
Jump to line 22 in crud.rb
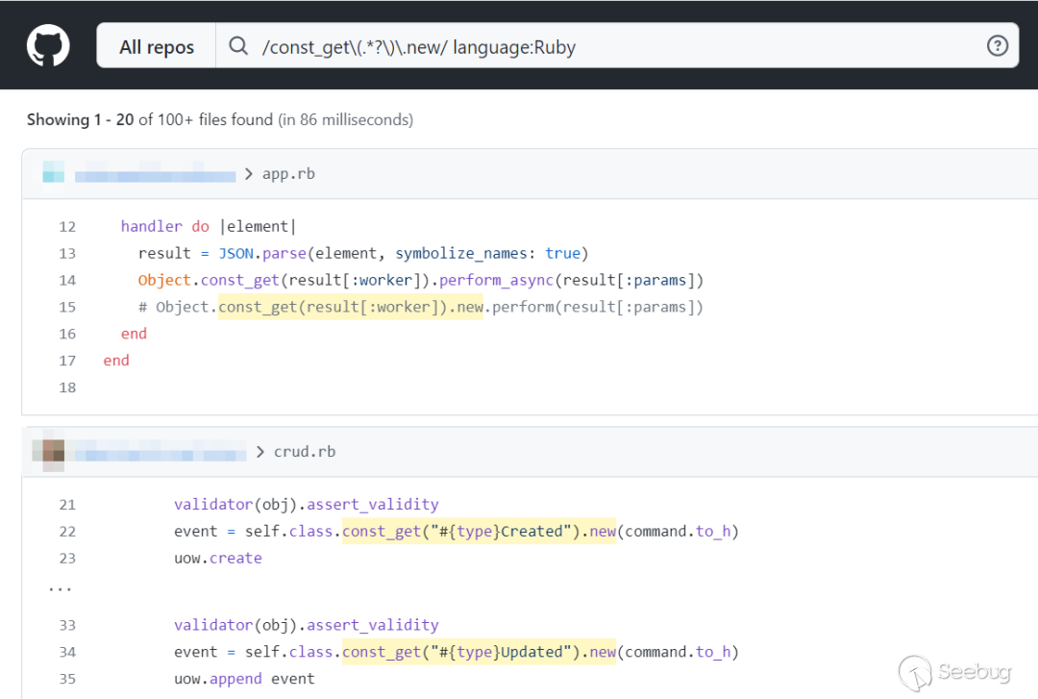click(x=66, y=531)
